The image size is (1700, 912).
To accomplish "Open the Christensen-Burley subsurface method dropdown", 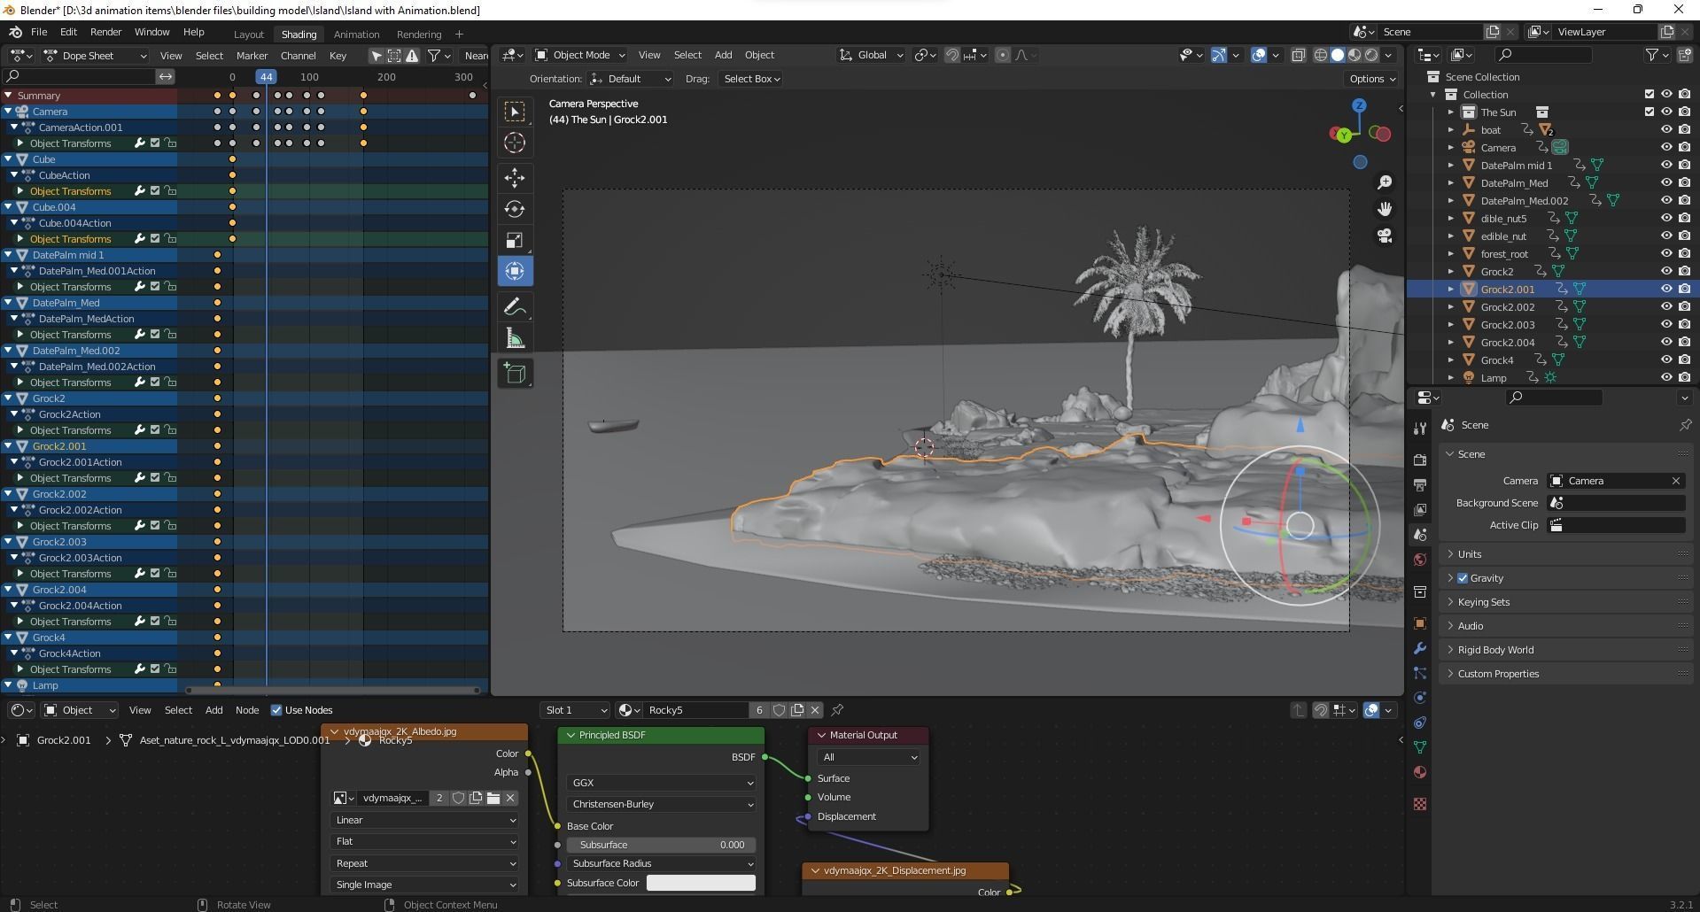I will 661,804.
